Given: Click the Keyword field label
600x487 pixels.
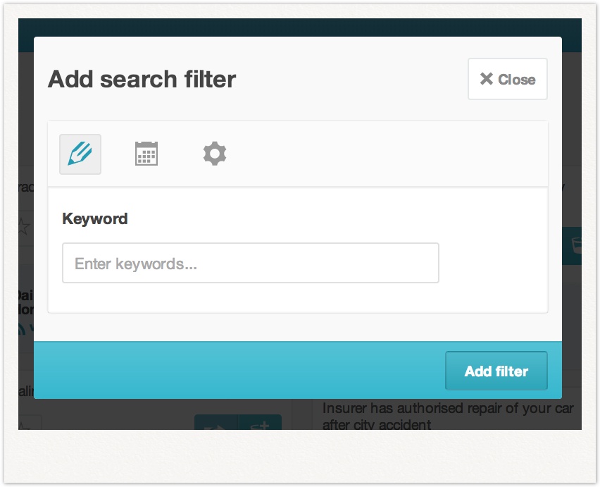Looking at the screenshot, I should click(x=95, y=218).
